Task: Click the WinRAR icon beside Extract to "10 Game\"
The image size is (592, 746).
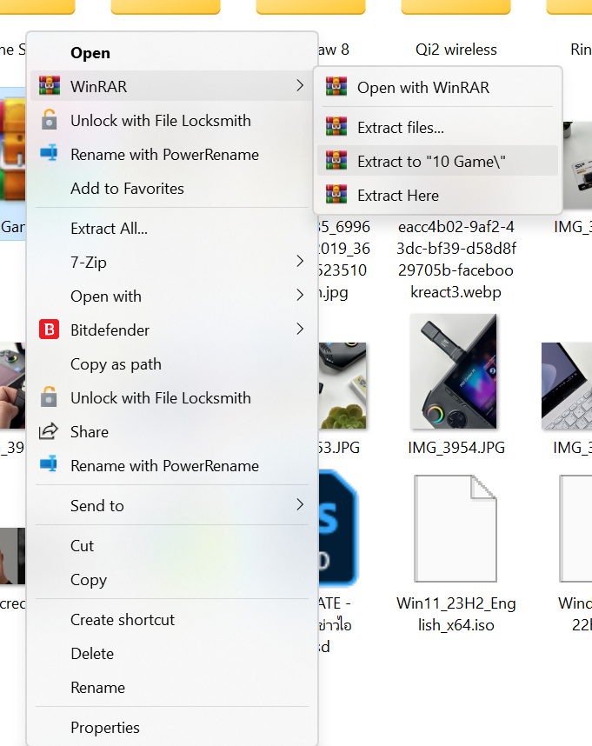Action: pos(336,161)
